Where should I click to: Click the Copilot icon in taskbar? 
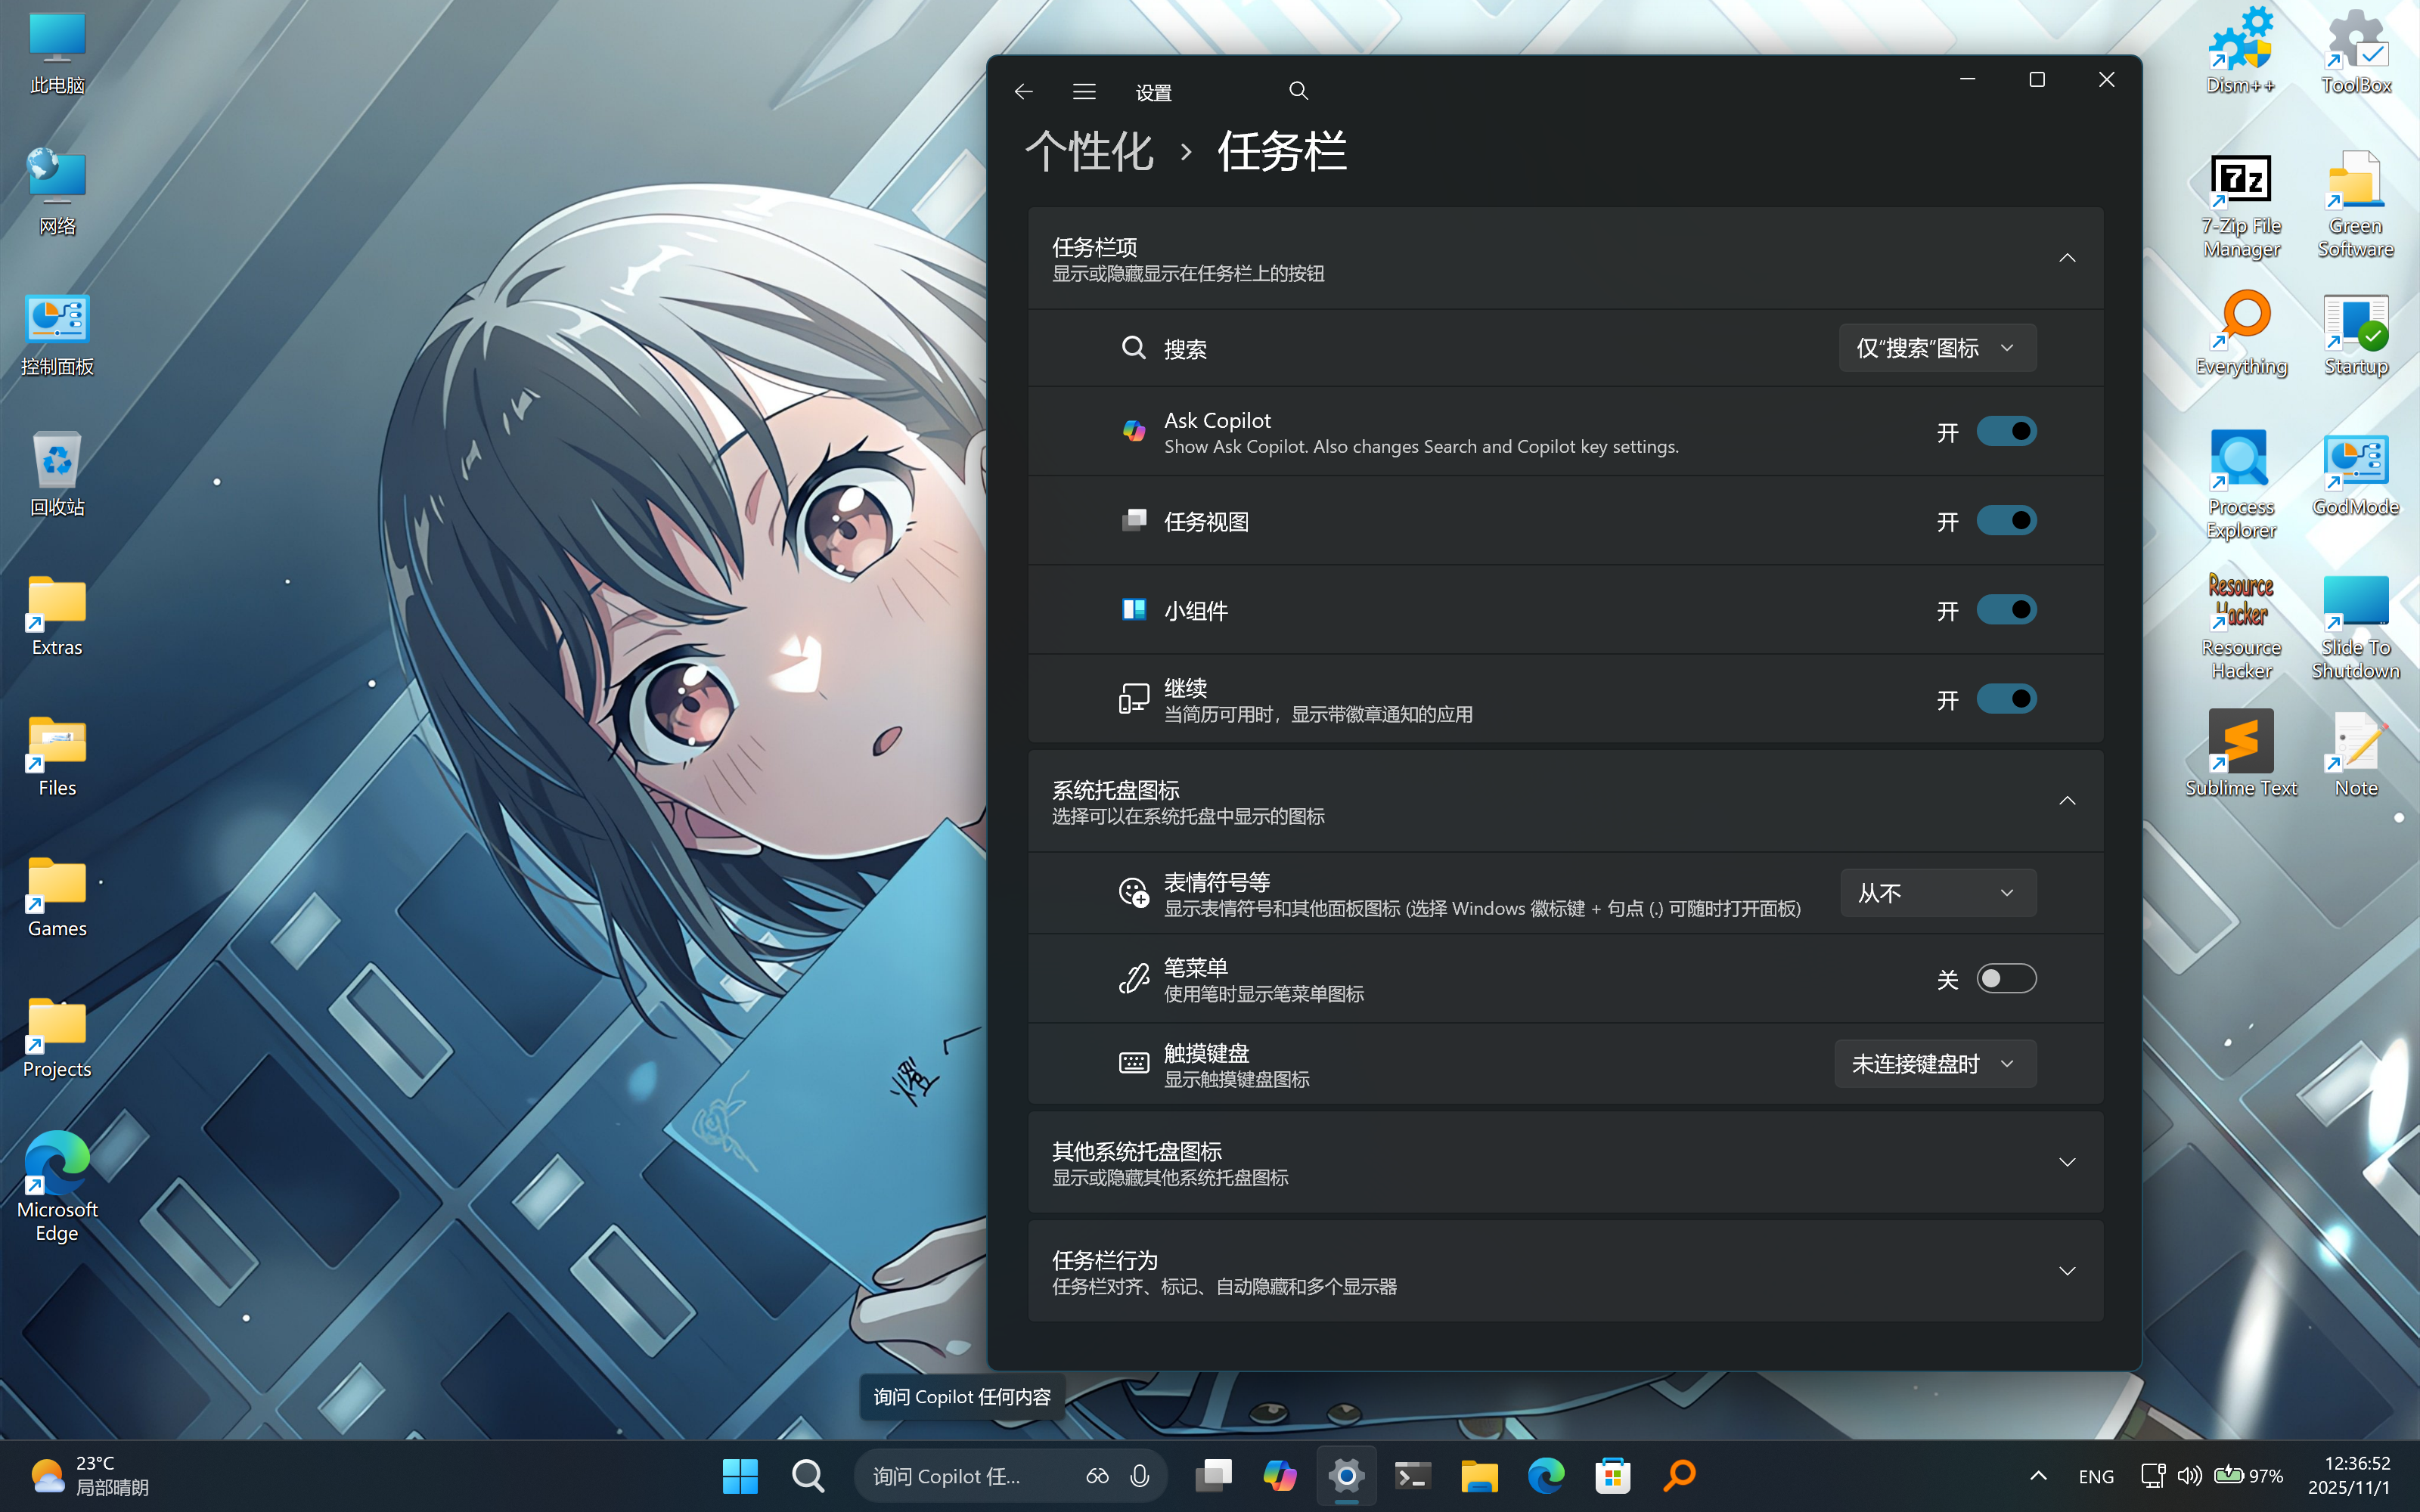[x=1280, y=1476]
